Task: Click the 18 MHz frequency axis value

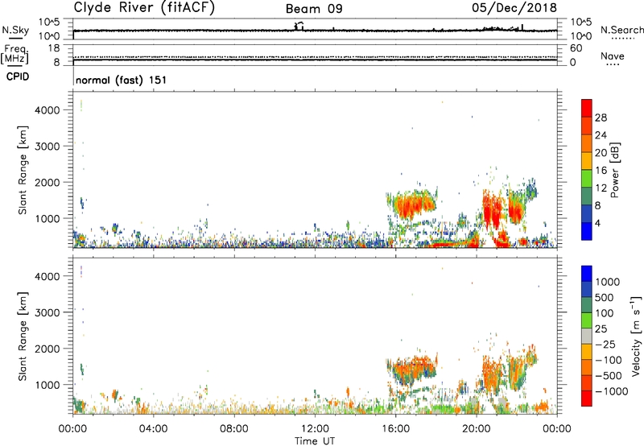Action: (x=54, y=48)
